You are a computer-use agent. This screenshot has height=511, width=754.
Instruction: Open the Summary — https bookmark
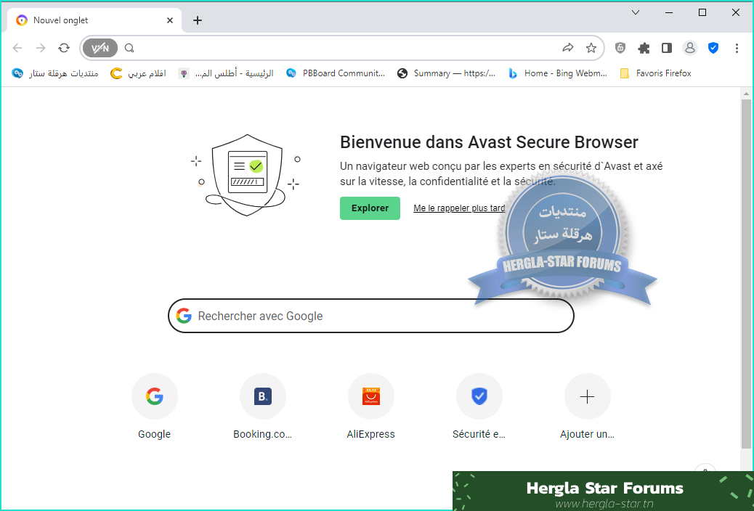coord(446,73)
